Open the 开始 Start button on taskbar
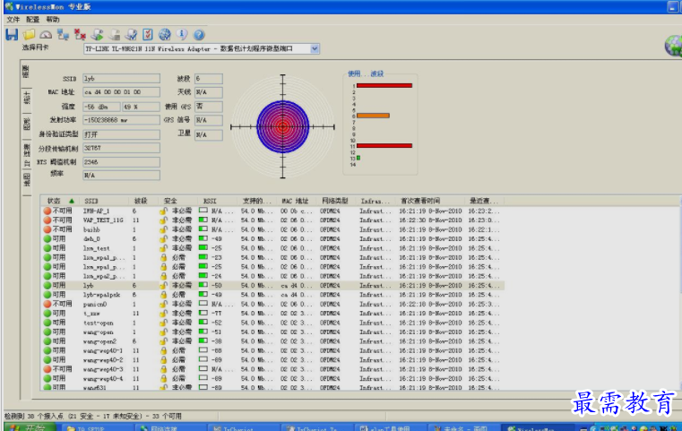Screen dimensions: 682x431 point(30,427)
